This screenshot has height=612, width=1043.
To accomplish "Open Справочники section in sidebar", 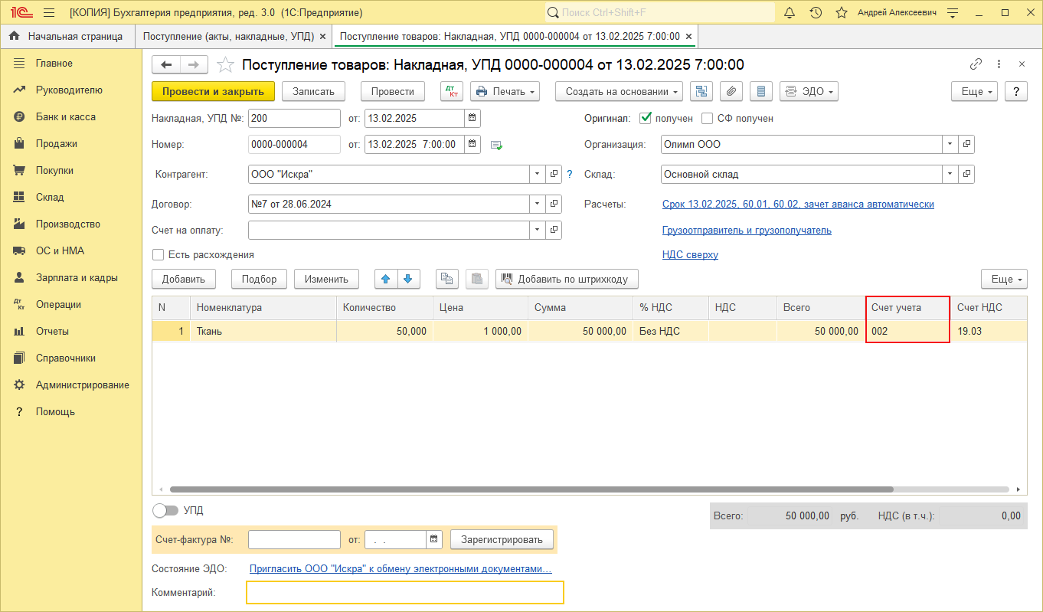I will pyautogui.click(x=66, y=358).
